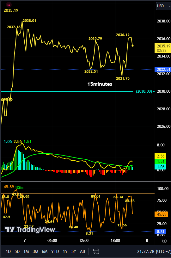Open the go-to-date calendar icon
Image resolution: width=171 pixels, height=258 pixels.
click(x=96, y=251)
